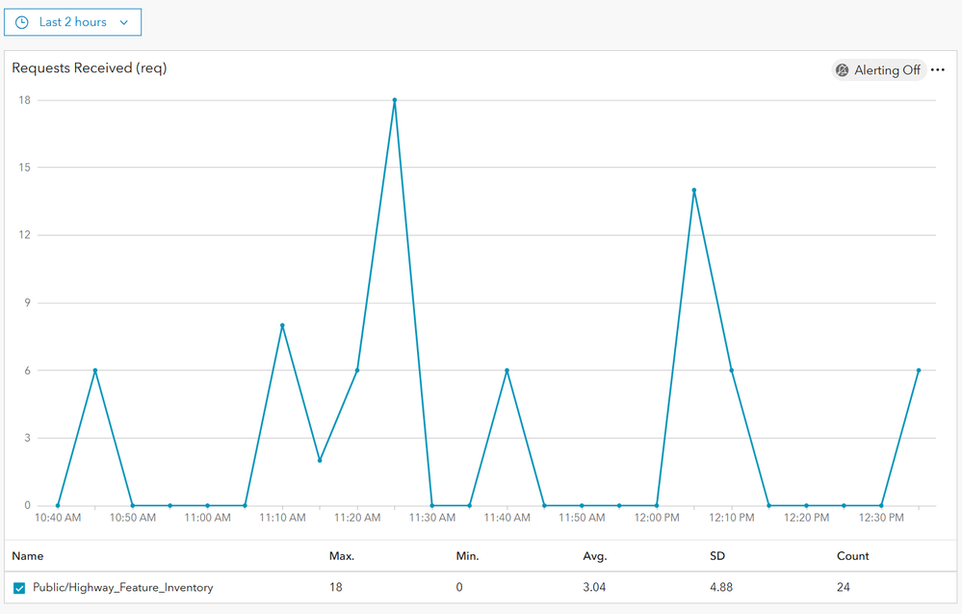Click the Alerting Off bell icon
Viewport: 962px width, 614px height.
coord(843,70)
